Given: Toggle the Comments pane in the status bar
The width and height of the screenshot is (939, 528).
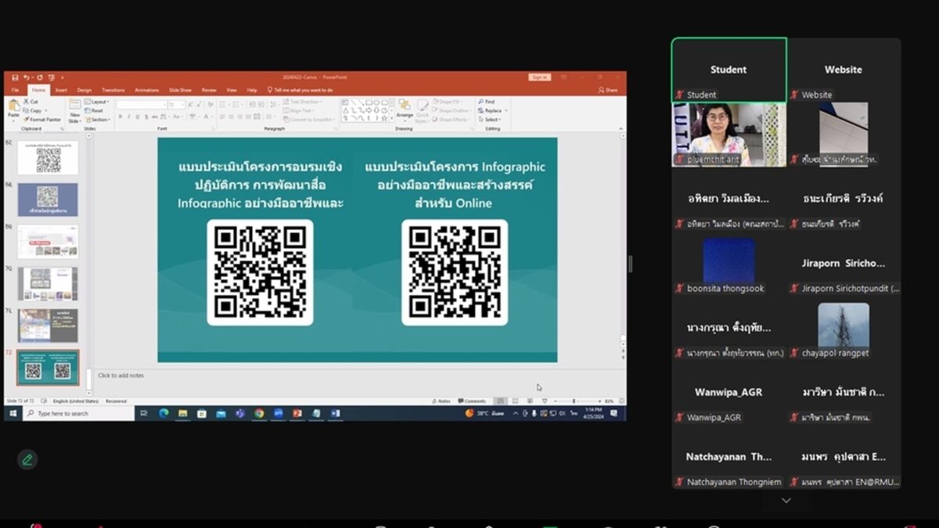Looking at the screenshot, I should tap(473, 400).
